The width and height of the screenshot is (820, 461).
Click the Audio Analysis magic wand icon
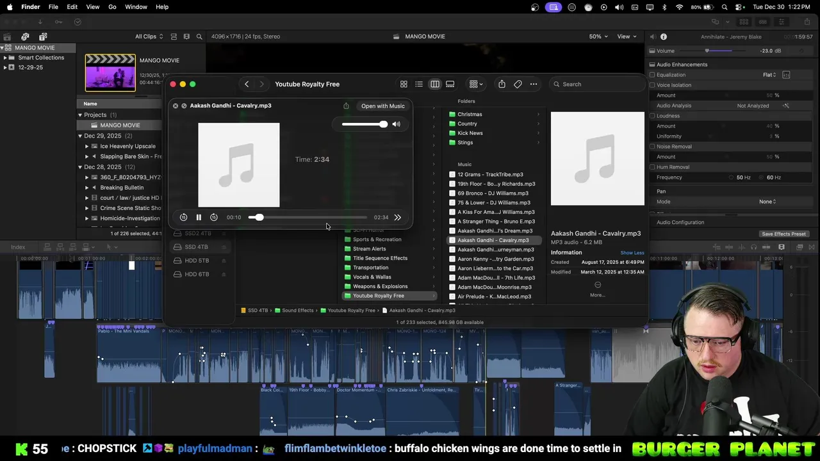click(786, 106)
